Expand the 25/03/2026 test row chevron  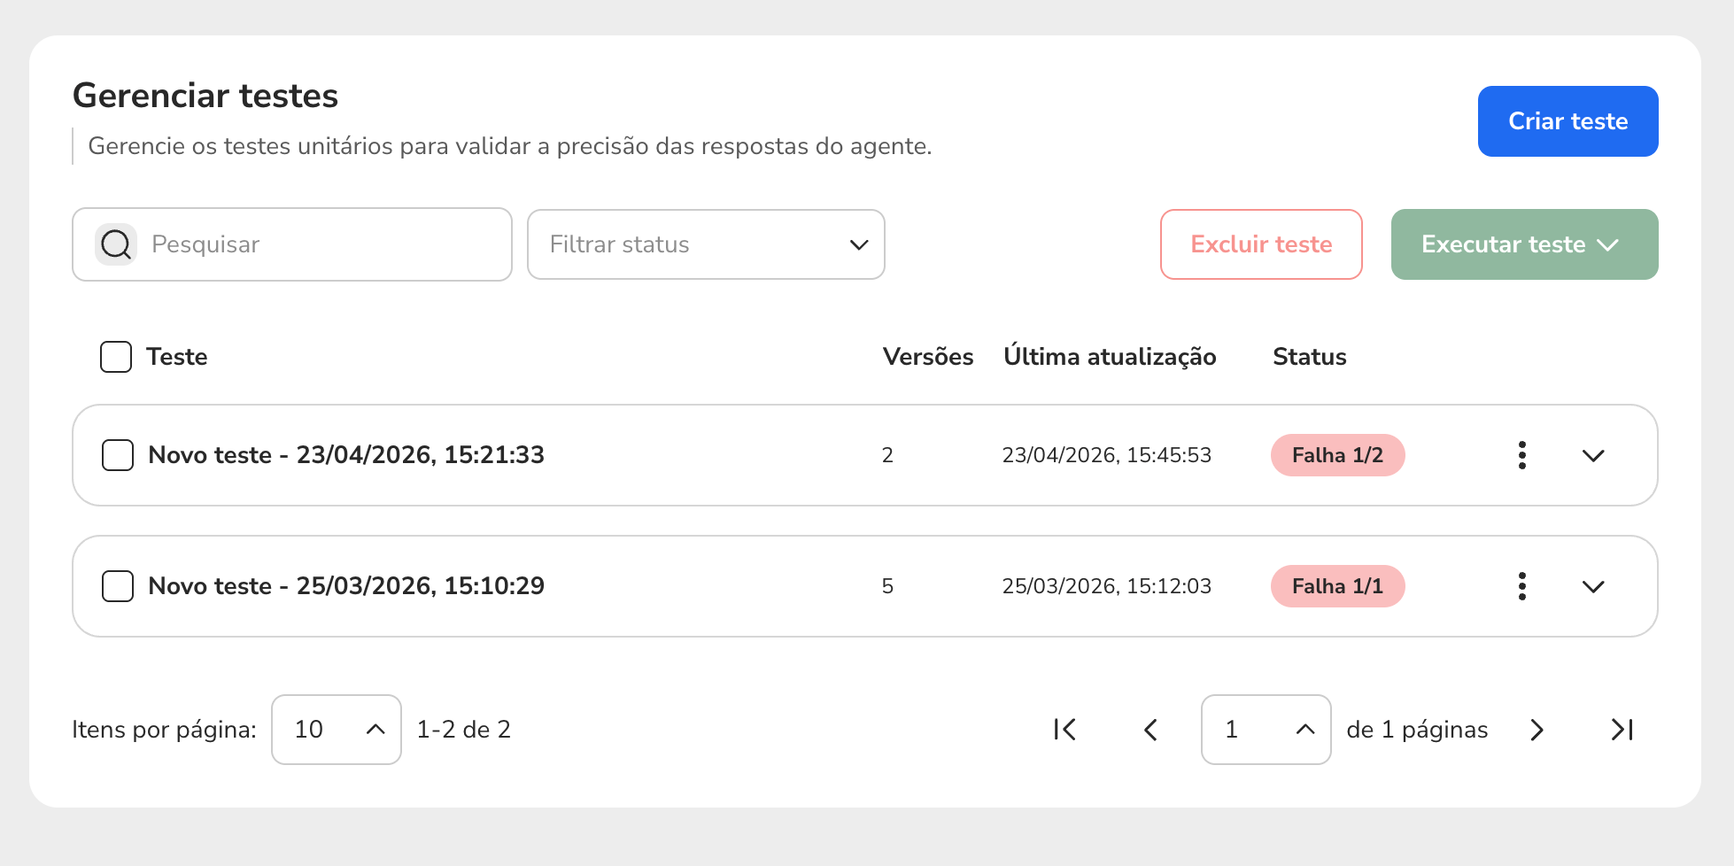tap(1593, 586)
